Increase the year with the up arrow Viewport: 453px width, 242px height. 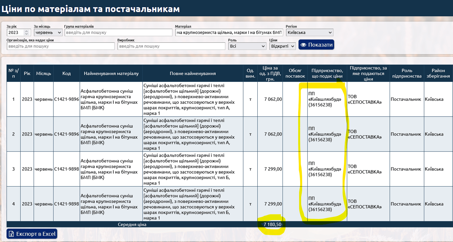point(27,31)
